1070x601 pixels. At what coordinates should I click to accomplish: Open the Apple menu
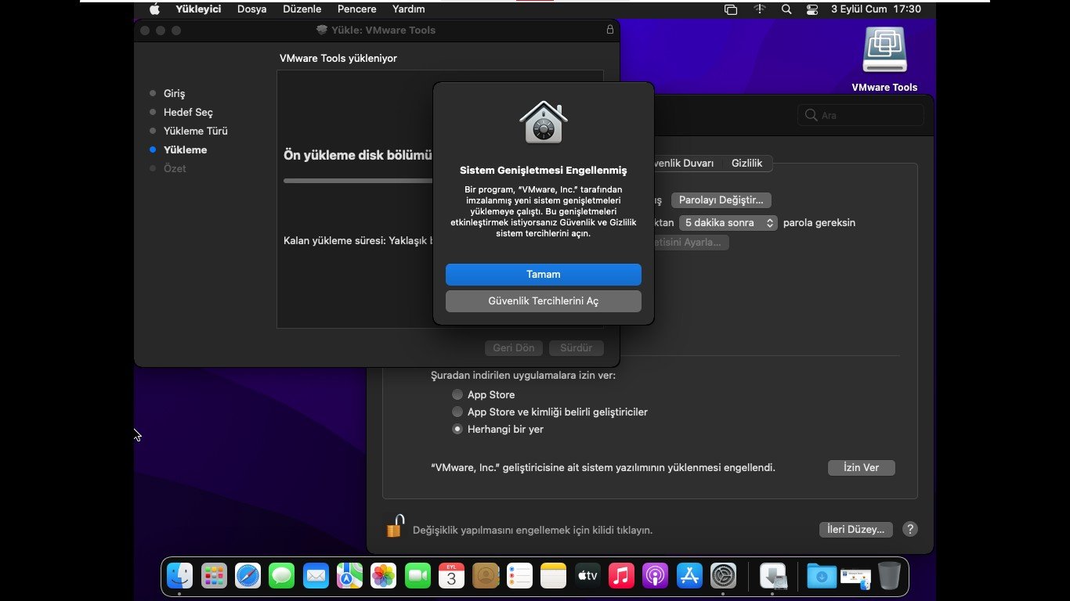[154, 9]
